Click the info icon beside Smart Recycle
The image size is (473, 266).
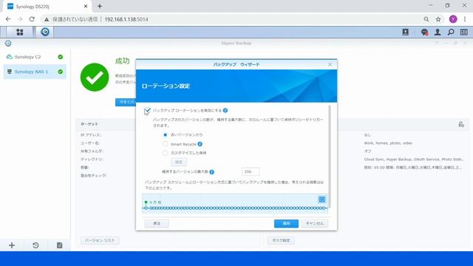(x=200, y=144)
